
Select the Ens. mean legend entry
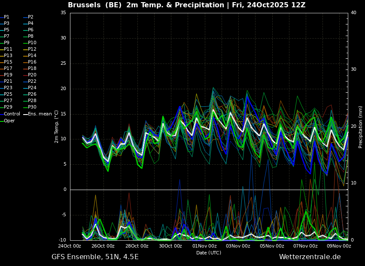[x=38, y=114]
